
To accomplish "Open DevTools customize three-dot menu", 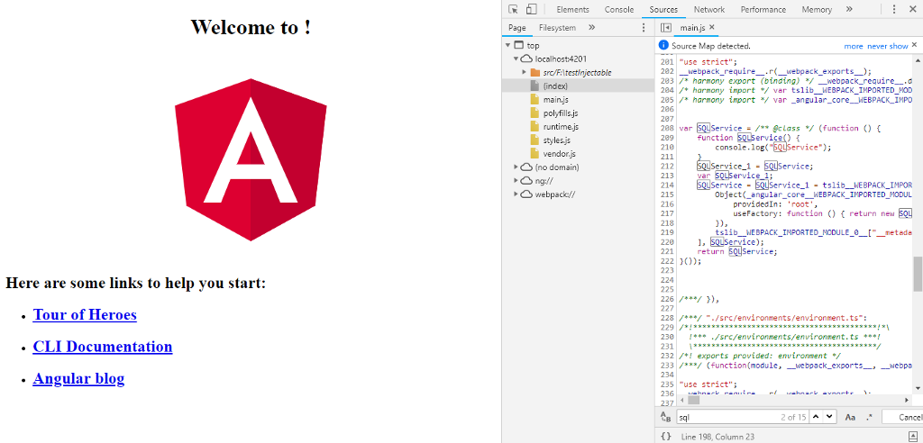I will (894, 9).
